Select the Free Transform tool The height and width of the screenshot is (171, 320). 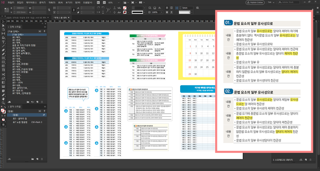click(x=3, y=79)
